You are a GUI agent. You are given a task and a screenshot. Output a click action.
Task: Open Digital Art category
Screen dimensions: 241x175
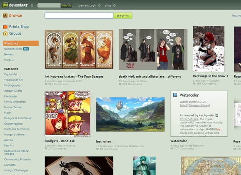coord(11,74)
